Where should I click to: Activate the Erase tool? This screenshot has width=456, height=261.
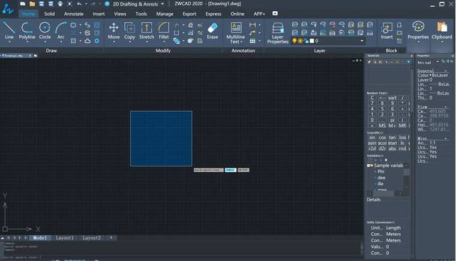[x=212, y=31]
